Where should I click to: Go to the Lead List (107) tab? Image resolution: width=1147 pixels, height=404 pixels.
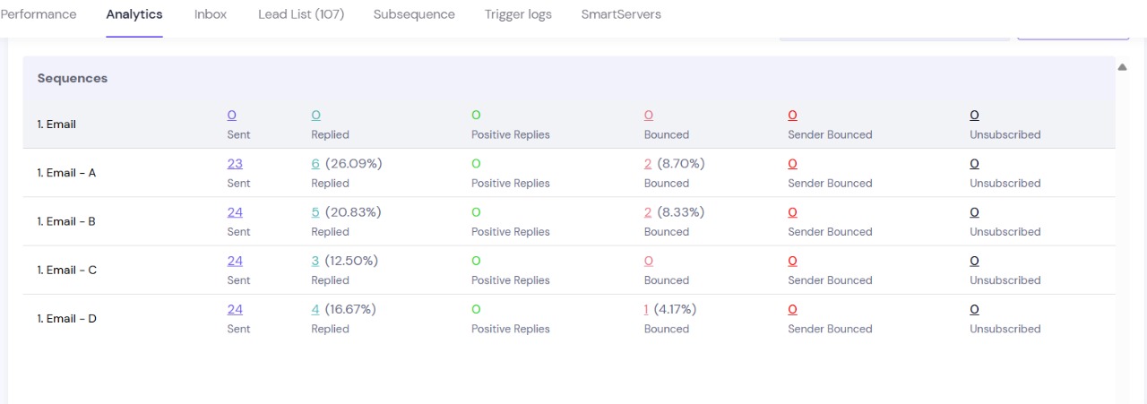click(301, 14)
